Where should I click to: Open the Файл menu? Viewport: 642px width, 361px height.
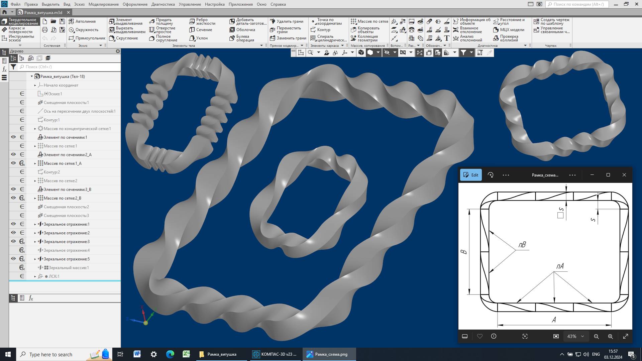[15, 4]
